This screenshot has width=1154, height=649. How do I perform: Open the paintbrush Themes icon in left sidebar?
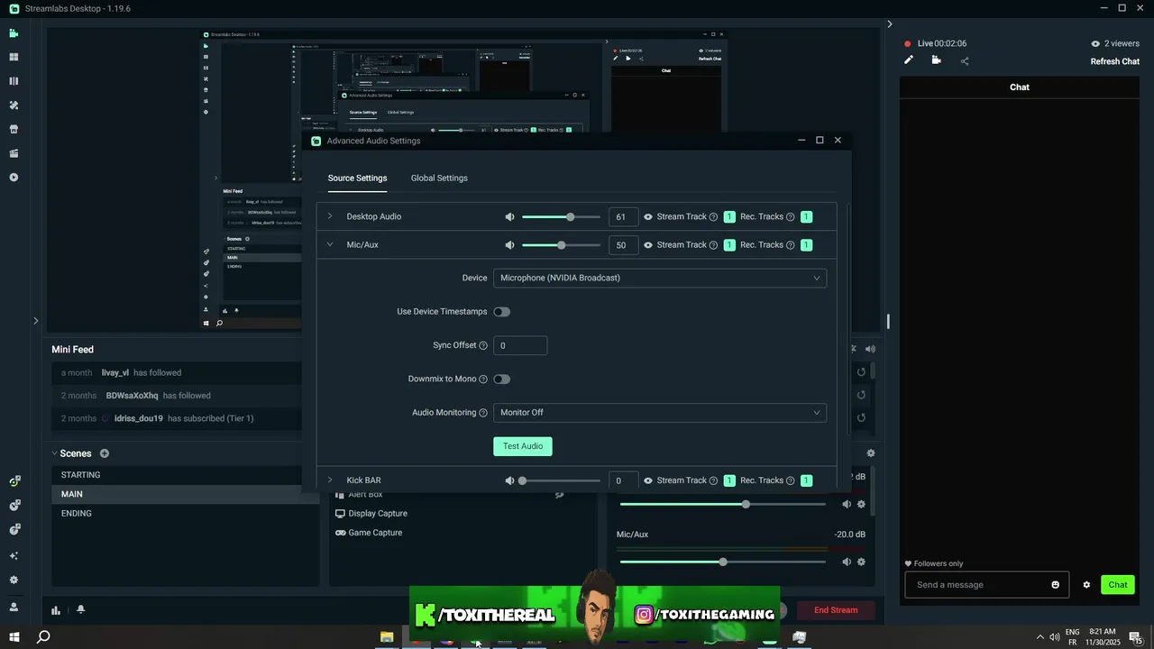click(14, 105)
